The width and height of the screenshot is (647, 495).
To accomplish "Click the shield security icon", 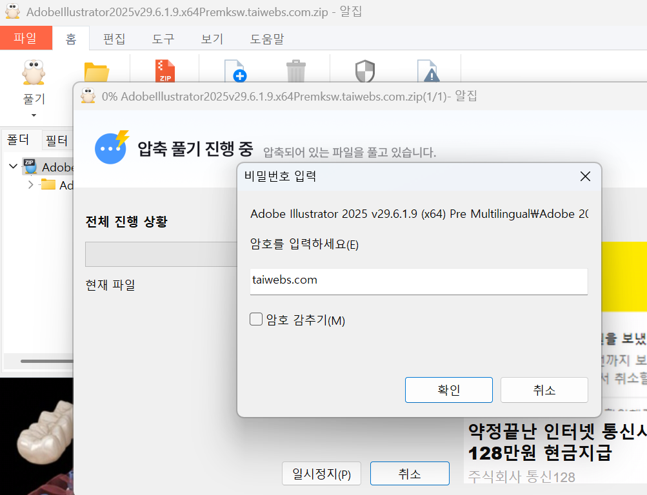I will click(365, 72).
